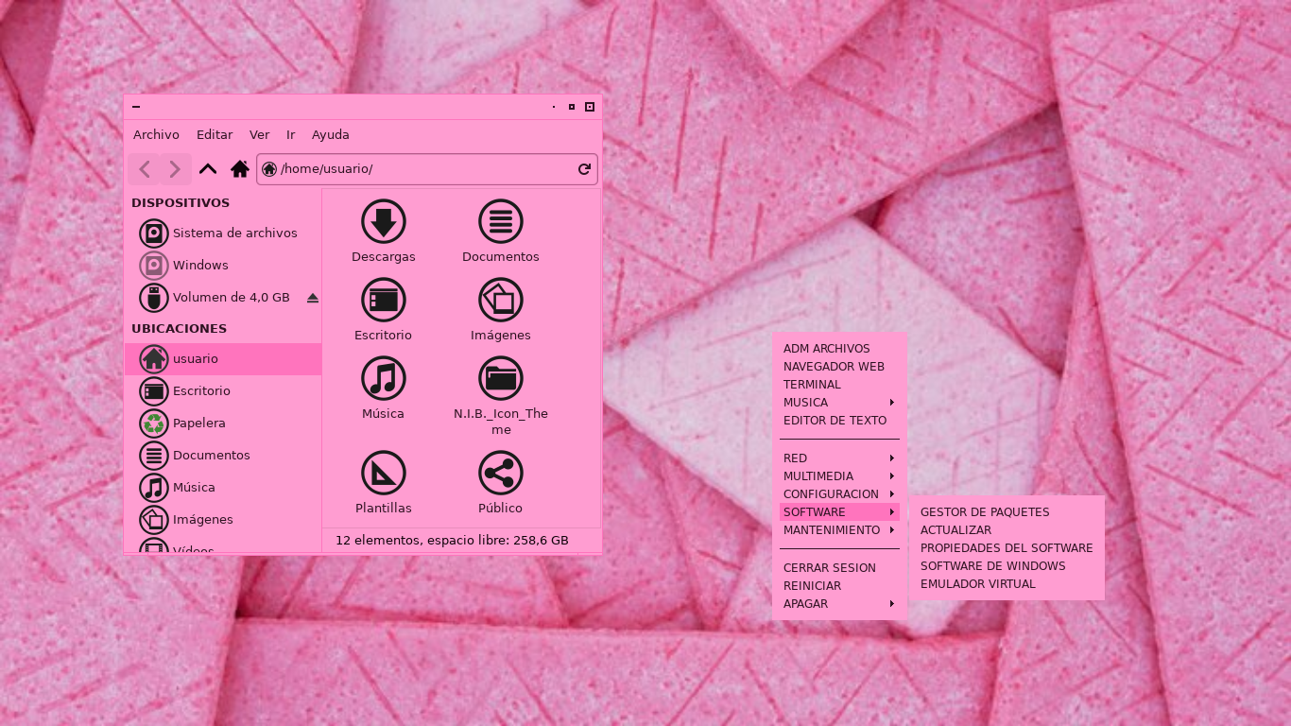Select Música in the sidebar
1291x726 pixels.
tap(223, 488)
